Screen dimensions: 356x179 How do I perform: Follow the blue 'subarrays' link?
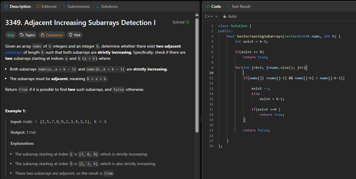point(14,52)
